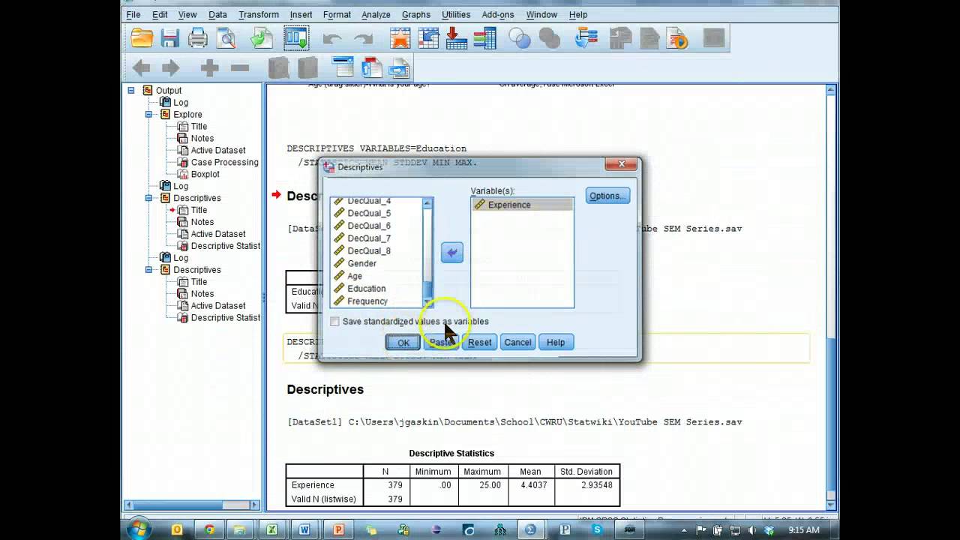
Task: Select the Frequency variable in the source list
Action: coord(367,301)
